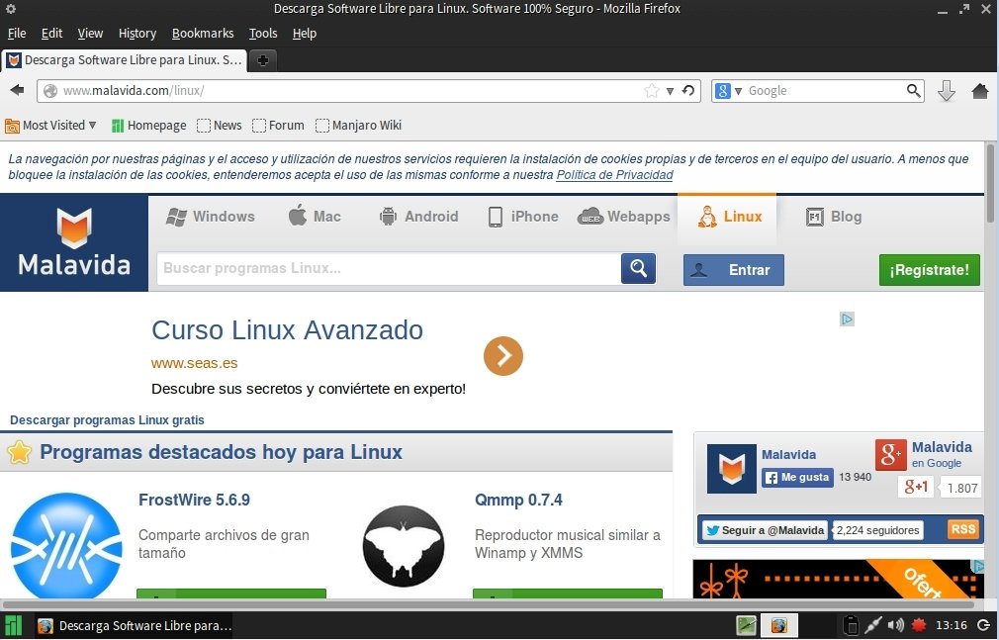
Task: Click the ¡Regístrate! button
Action: click(929, 270)
